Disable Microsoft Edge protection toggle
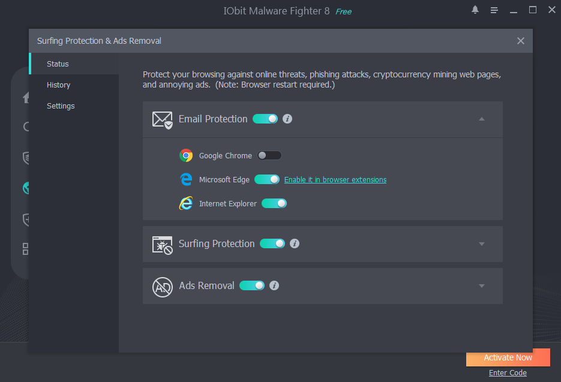Image resolution: width=561 pixels, height=382 pixels. point(267,179)
